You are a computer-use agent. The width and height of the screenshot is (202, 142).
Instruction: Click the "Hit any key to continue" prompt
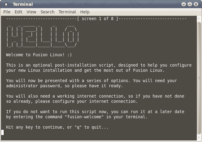[x=57, y=127]
